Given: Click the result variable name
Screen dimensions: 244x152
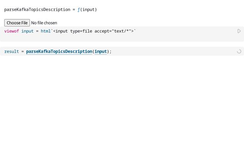Looking at the screenshot, I should point(11,51).
